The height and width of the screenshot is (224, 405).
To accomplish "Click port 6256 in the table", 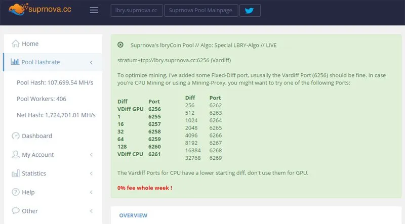I will coord(154,109).
